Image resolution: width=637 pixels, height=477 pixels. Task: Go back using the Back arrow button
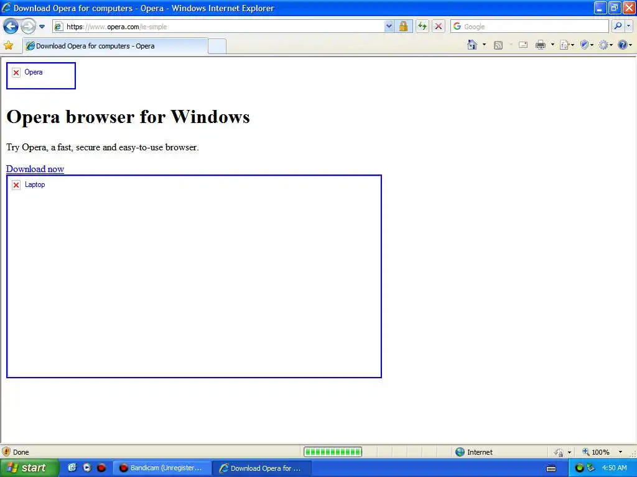pos(11,27)
